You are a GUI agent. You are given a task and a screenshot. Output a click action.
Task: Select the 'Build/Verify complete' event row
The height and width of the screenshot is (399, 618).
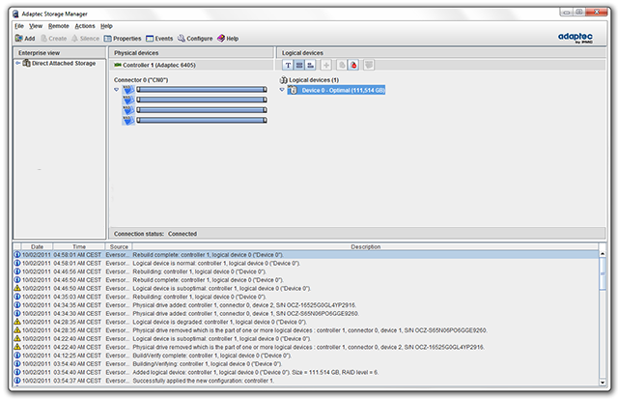[306, 356]
